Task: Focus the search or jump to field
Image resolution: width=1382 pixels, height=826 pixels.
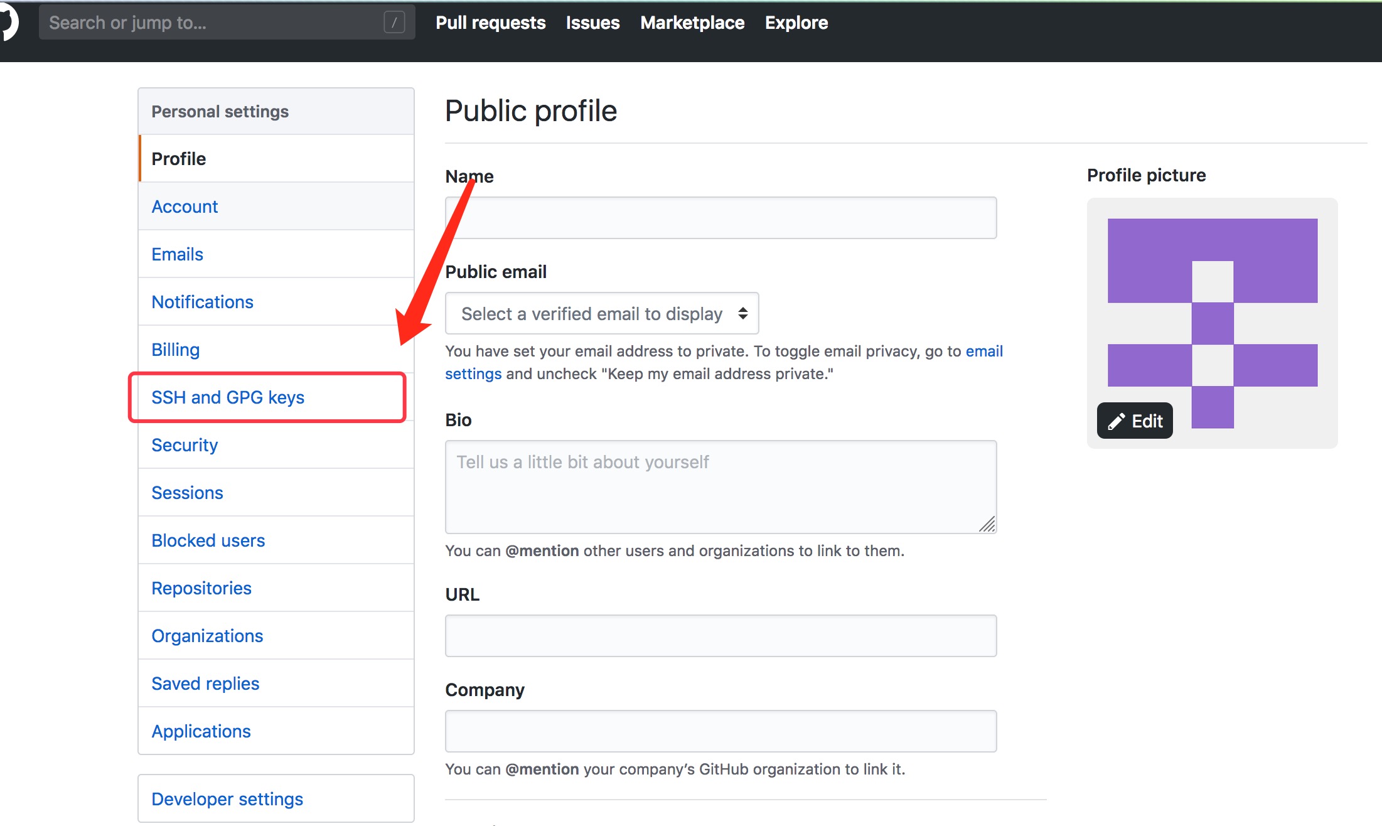Action: pyautogui.click(x=227, y=23)
